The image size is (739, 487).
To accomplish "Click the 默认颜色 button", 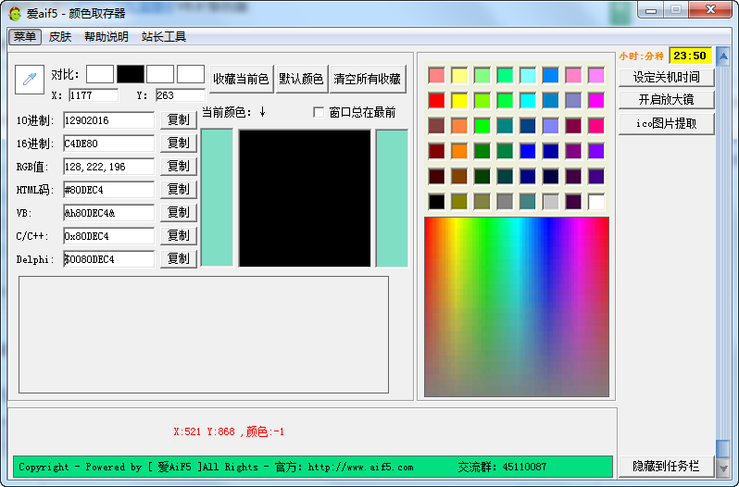I will click(x=301, y=79).
